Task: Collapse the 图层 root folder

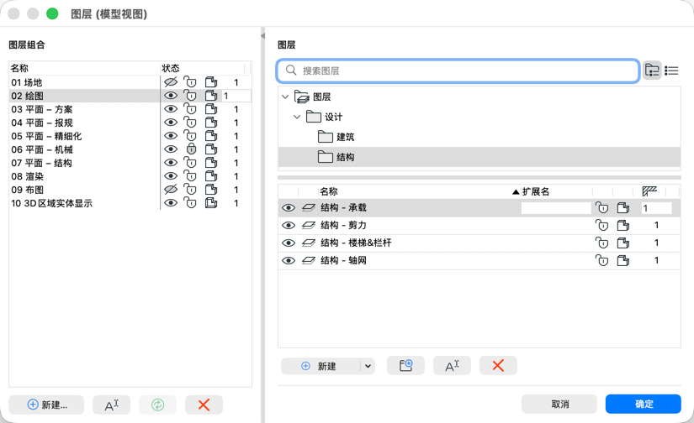Action: (285, 97)
